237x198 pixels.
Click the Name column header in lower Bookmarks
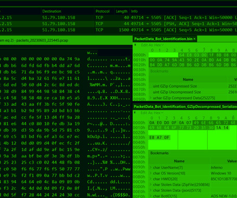click(179, 161)
